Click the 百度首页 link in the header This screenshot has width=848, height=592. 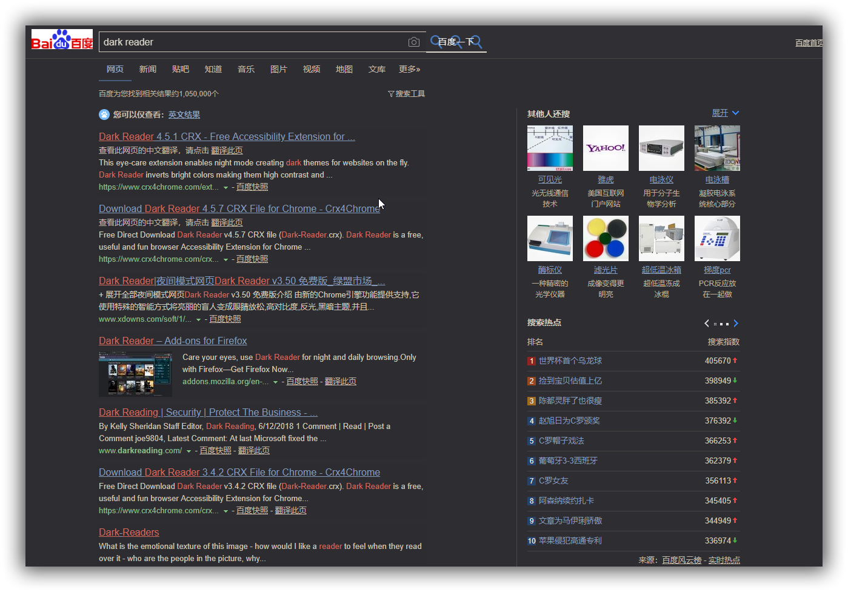point(809,43)
